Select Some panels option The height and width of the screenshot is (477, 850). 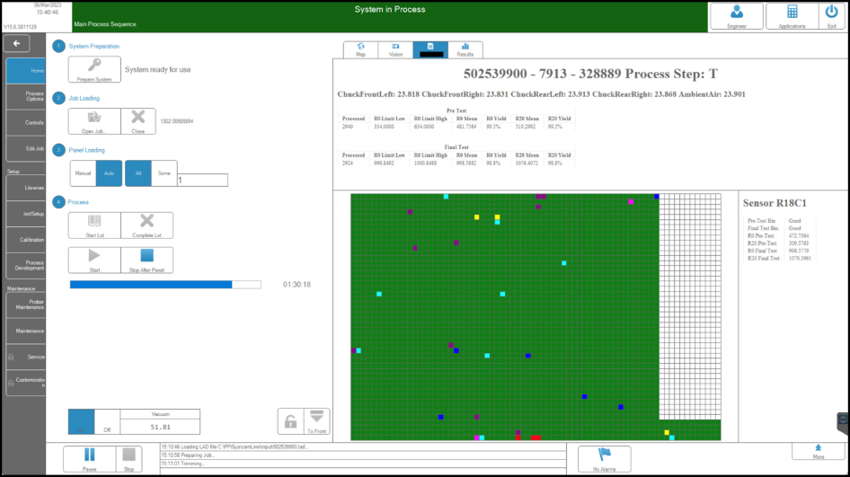164,172
